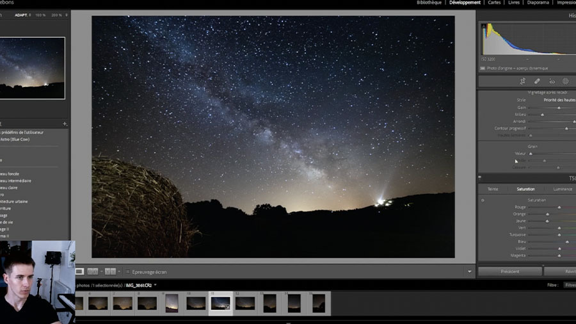Viewport: 576px width, 324px height.
Task: Click the histogram graph
Action: (529, 39)
